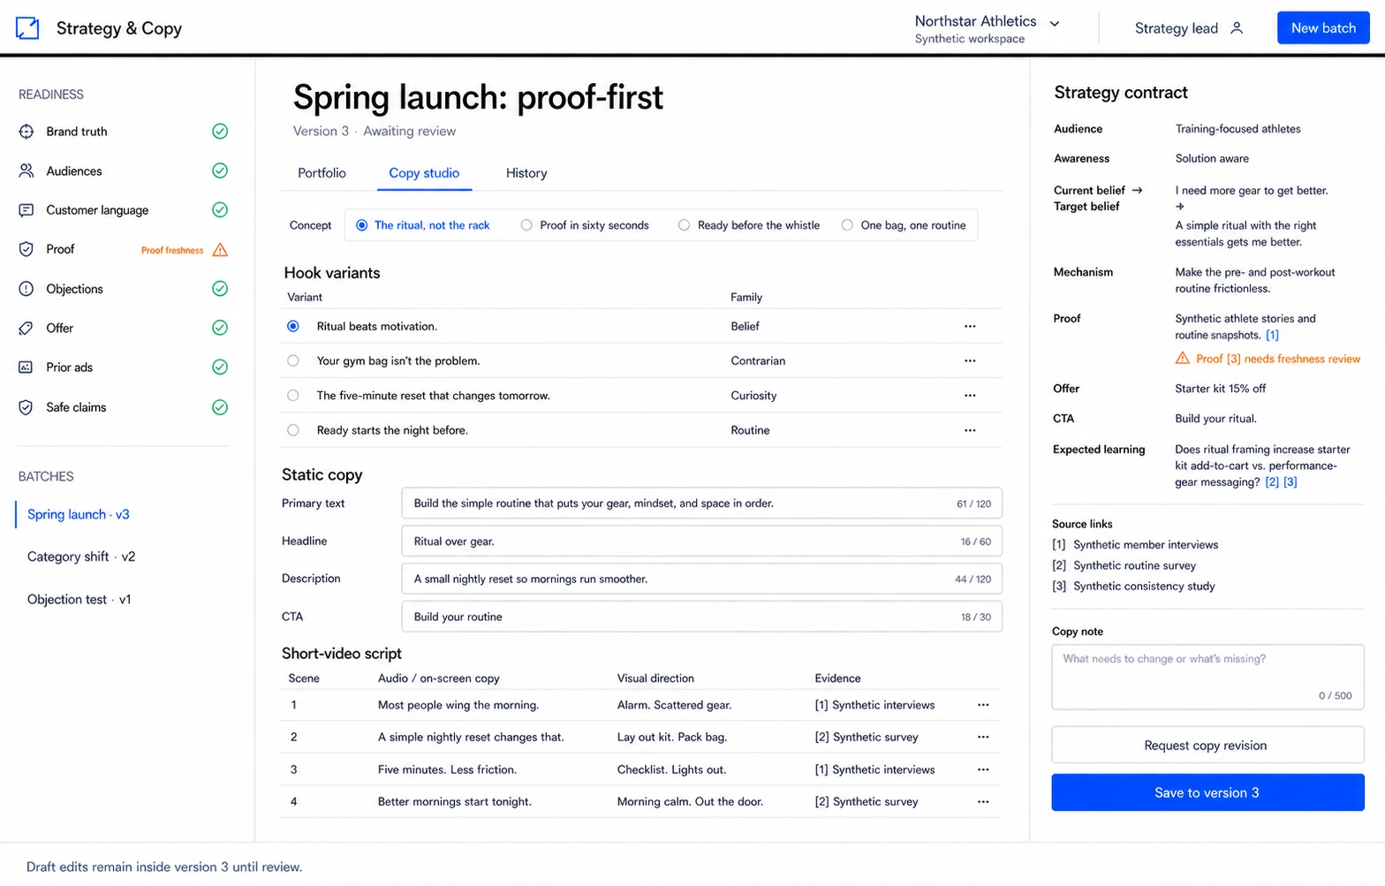Switch to the History tab

pos(526,173)
